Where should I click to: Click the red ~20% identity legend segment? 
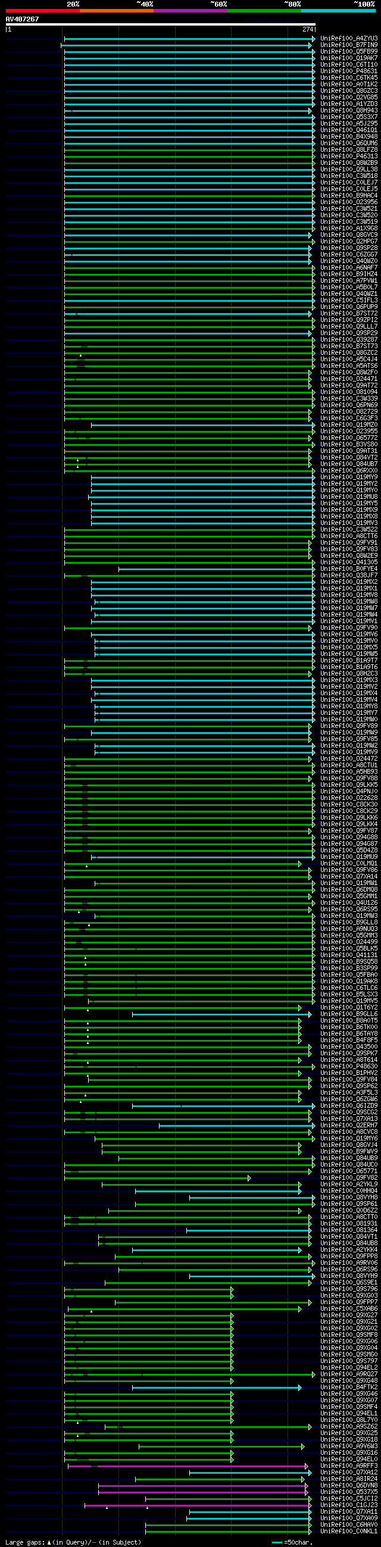[43, 11]
